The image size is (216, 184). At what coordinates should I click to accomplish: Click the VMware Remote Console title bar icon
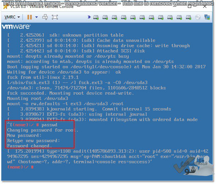point(6,7)
